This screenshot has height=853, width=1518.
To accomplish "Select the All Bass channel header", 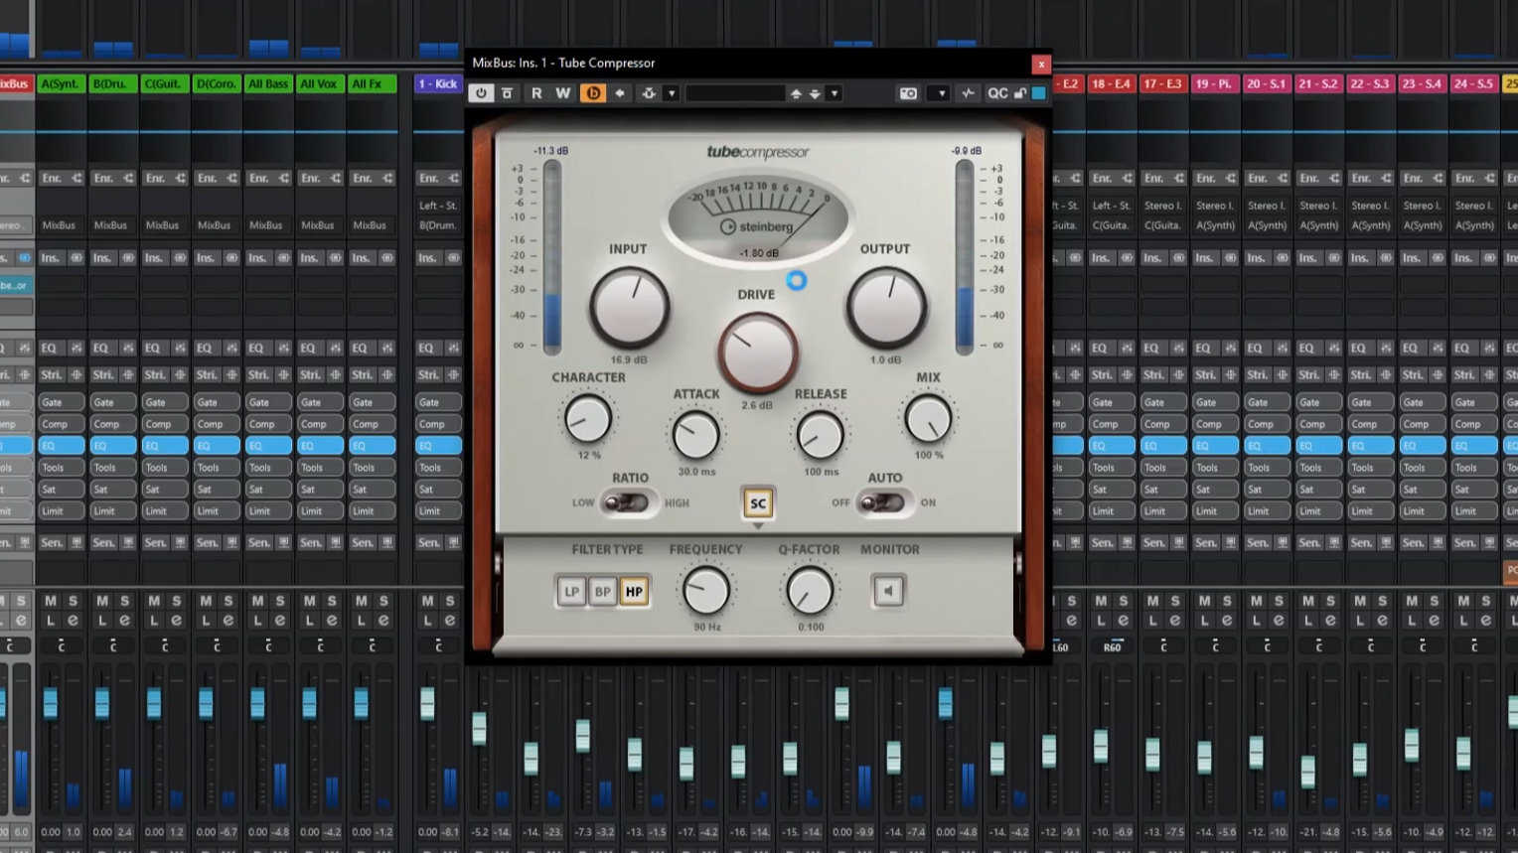I will click(268, 84).
